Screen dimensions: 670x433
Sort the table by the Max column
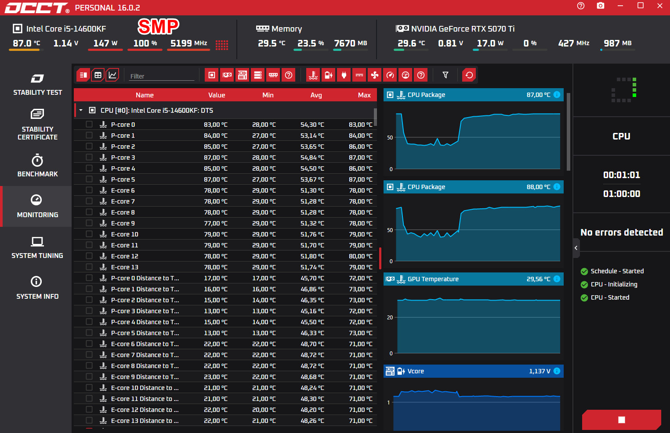(x=364, y=95)
